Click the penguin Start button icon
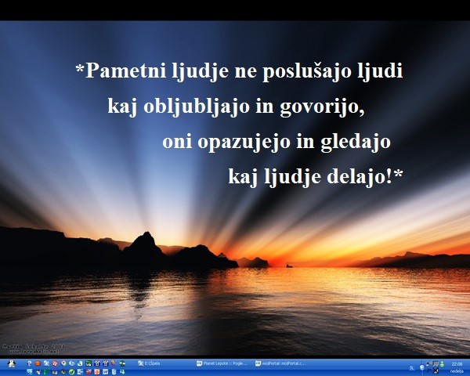470x376 pixels. [x=11, y=366]
